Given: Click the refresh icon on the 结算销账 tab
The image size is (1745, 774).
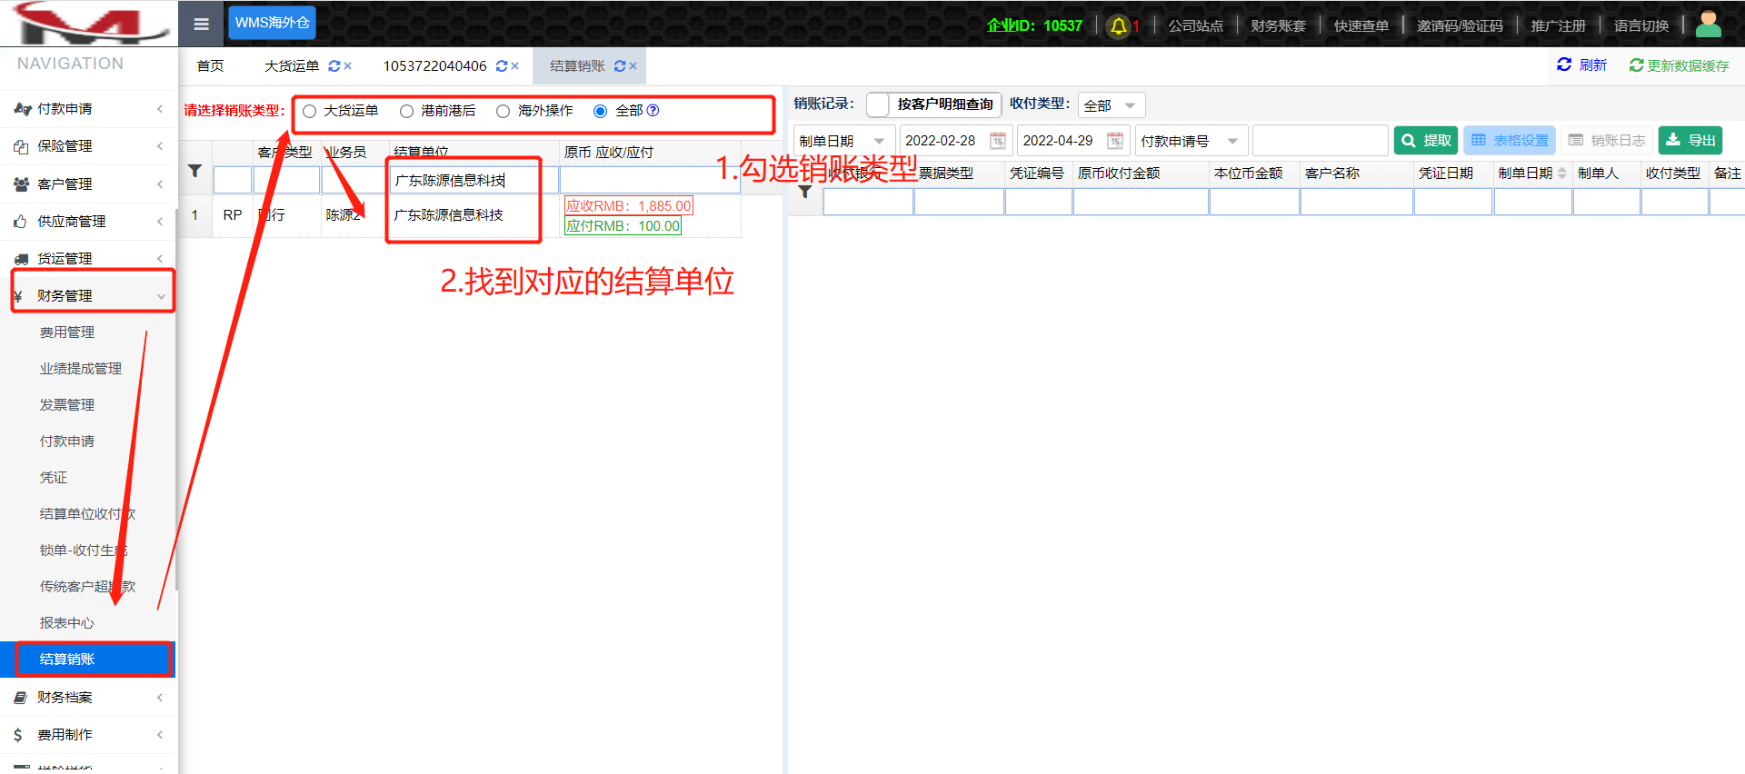Looking at the screenshot, I should (x=620, y=66).
